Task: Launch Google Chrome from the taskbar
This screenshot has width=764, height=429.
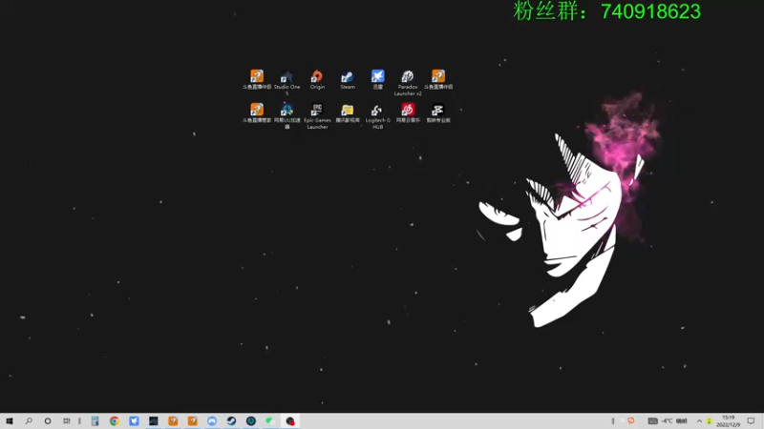Action: tap(115, 421)
